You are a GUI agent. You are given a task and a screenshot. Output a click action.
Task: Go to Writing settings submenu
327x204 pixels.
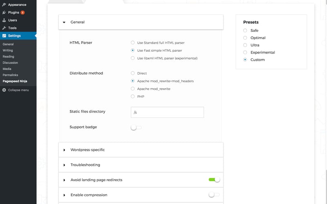(x=8, y=50)
